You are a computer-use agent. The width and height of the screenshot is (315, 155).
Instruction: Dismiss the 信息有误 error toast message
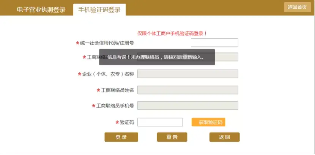coord(157,57)
